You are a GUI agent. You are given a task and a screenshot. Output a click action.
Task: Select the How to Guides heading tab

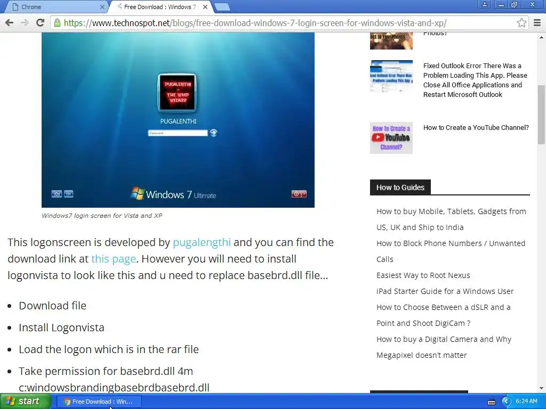(x=400, y=187)
